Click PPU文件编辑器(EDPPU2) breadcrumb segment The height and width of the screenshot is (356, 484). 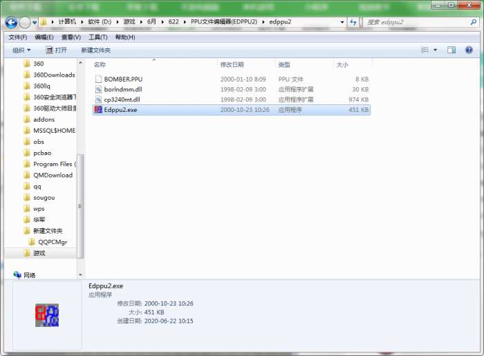pyautogui.click(x=224, y=22)
